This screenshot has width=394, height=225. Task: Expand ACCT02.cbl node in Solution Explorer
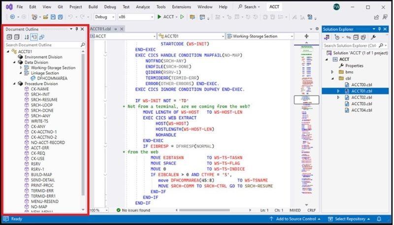[338, 97]
